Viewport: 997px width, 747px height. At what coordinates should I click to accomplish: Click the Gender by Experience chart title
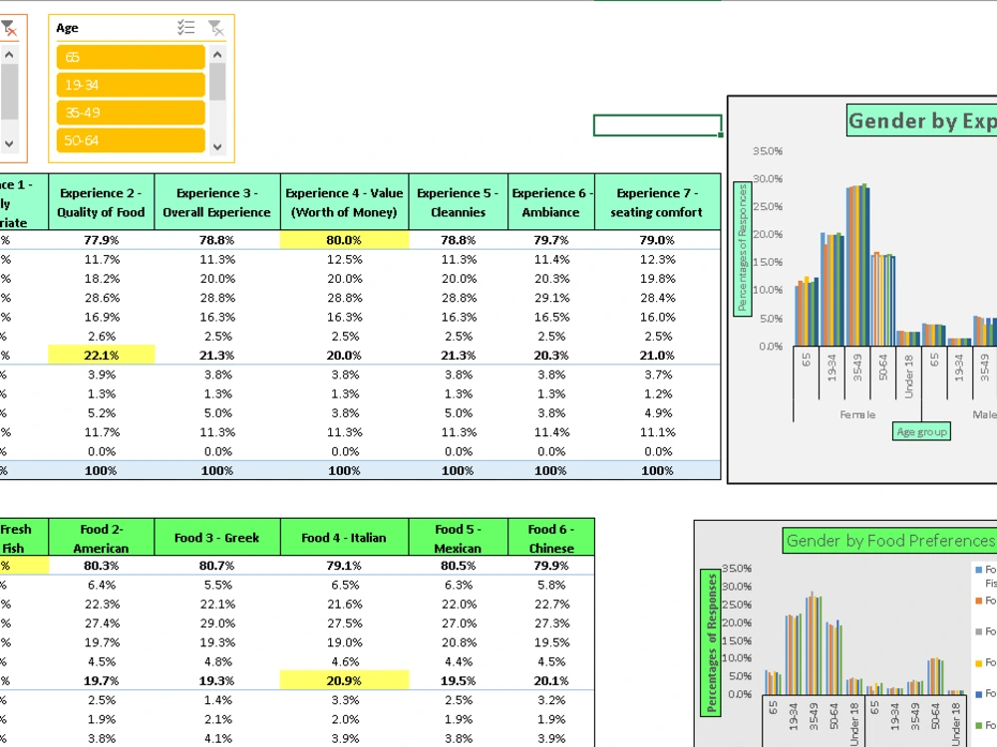click(x=922, y=121)
